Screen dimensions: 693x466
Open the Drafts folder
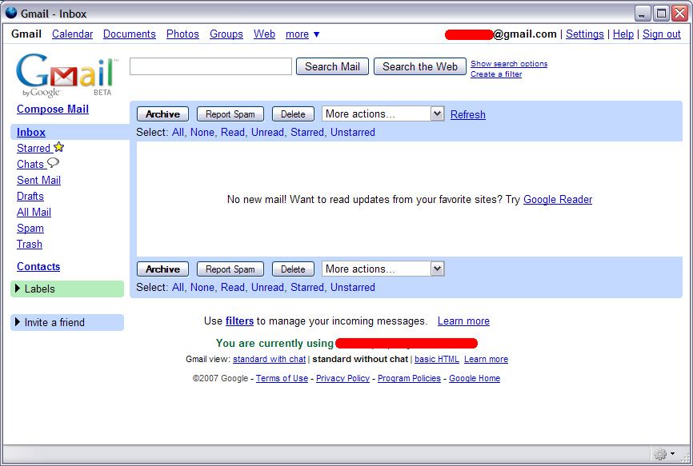click(x=30, y=196)
